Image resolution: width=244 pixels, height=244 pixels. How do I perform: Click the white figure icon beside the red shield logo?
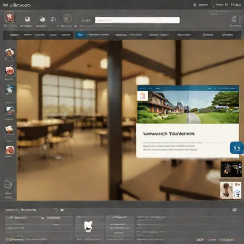(x=28, y=19)
